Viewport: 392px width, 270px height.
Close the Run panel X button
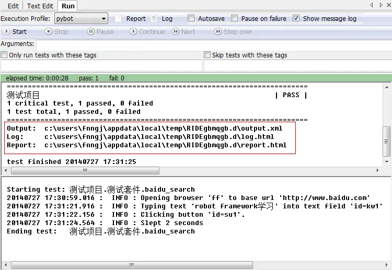click(x=389, y=5)
